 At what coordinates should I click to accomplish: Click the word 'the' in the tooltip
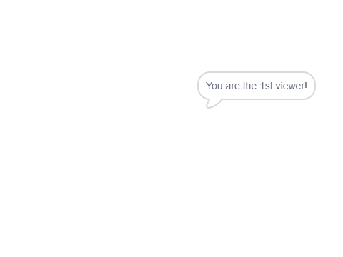pos(249,86)
